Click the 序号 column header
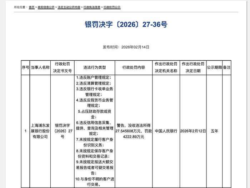Screen dimensions: 250x188 (x=25, y=67)
